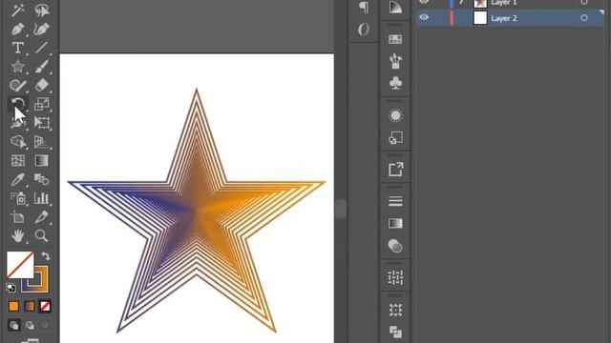Image resolution: width=611 pixels, height=343 pixels.
Task: Open the Paragraph panel icon
Action: click(x=364, y=8)
